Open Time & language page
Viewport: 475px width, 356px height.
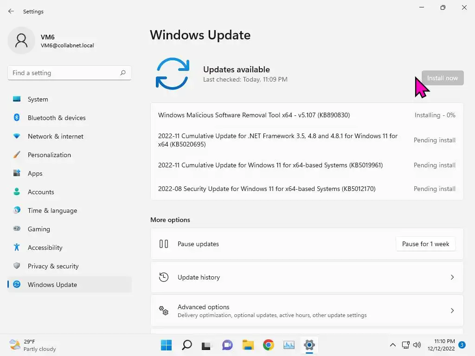click(70, 210)
